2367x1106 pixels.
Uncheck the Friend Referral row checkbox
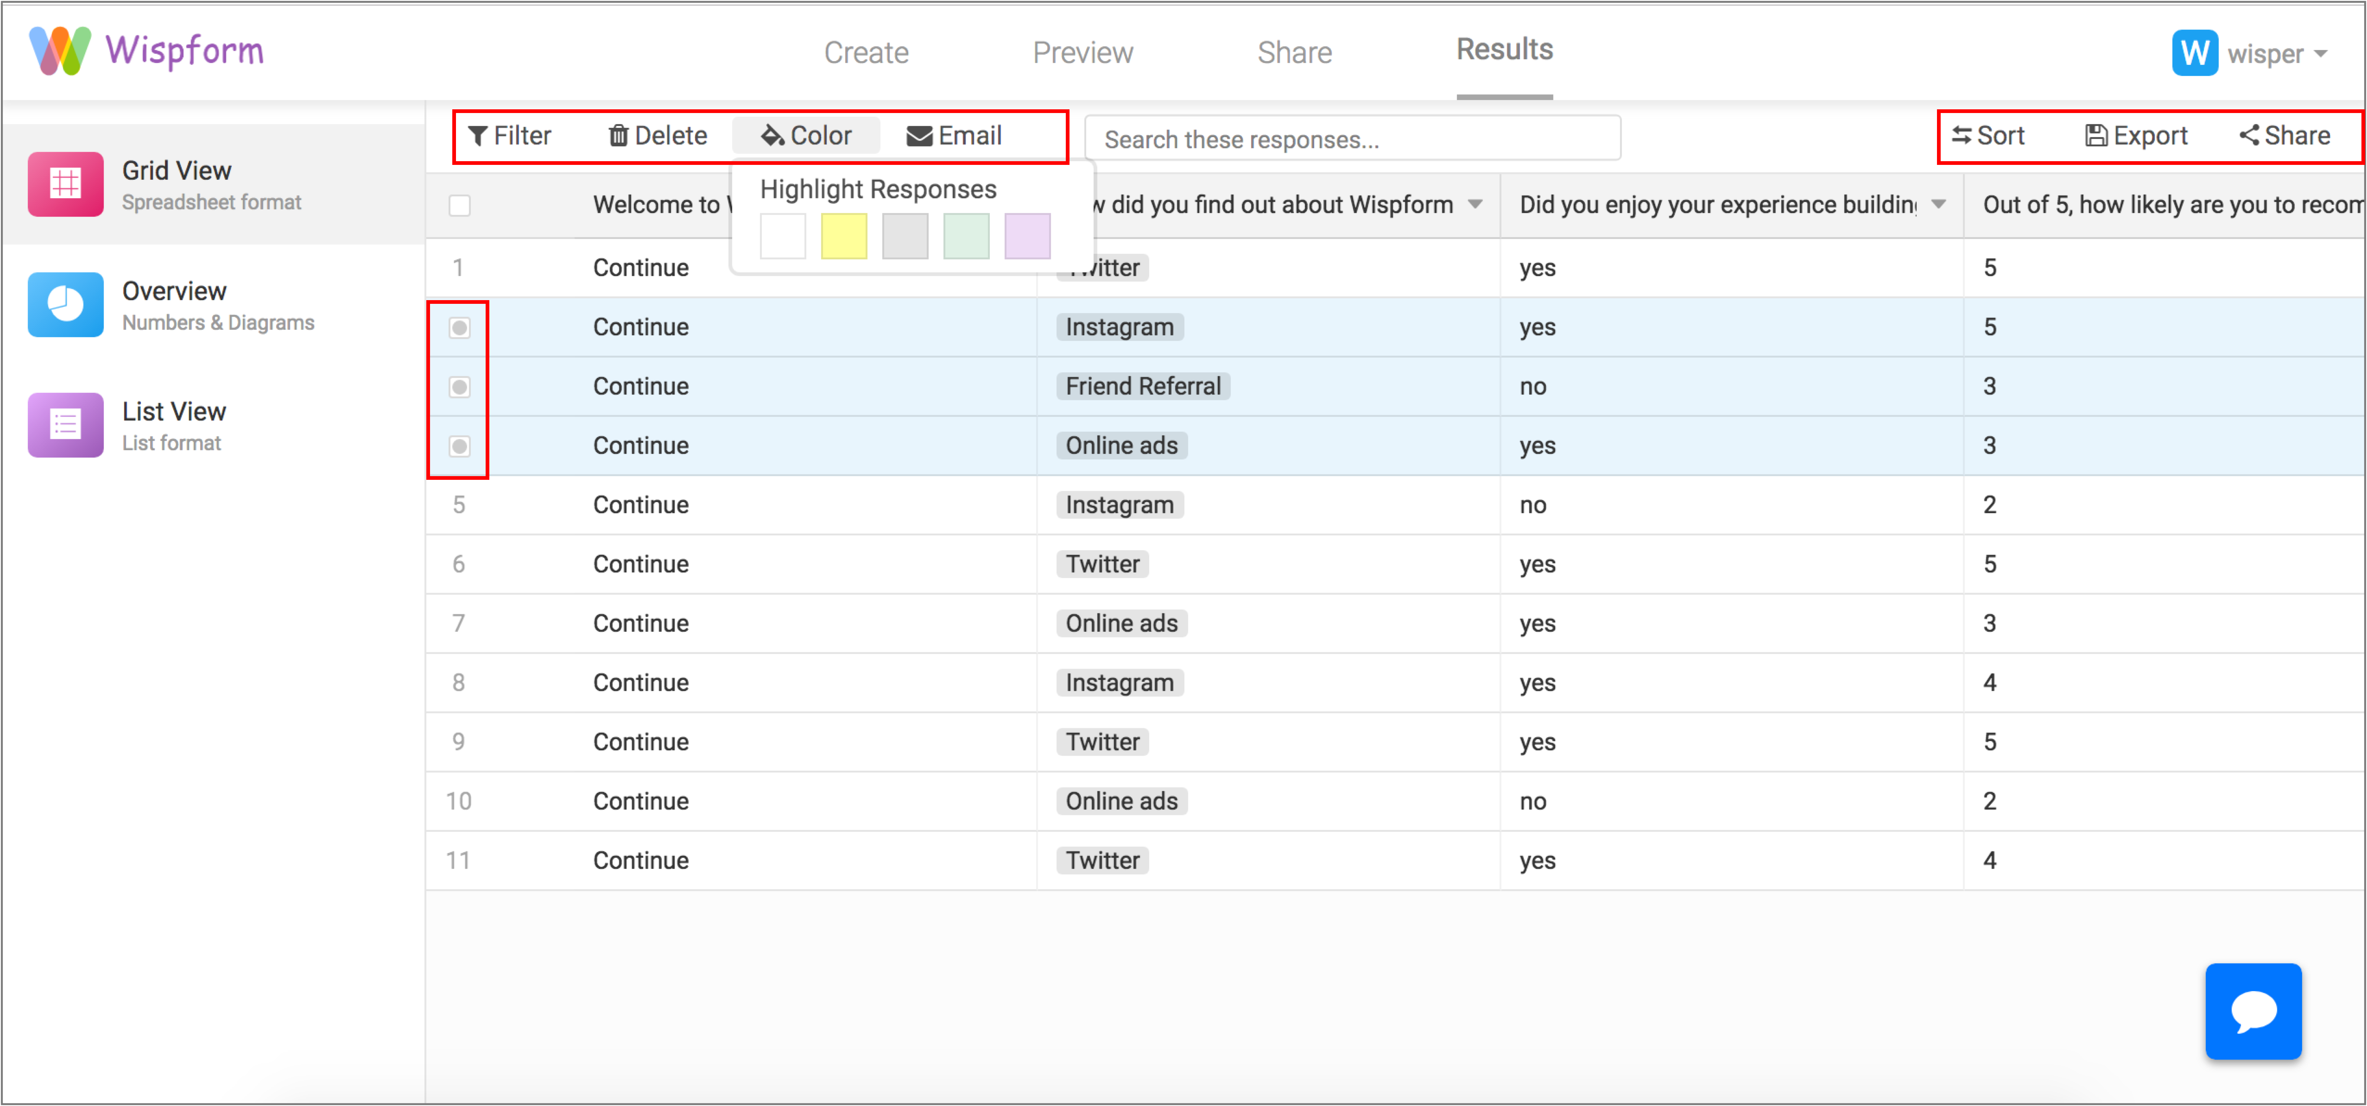[459, 387]
